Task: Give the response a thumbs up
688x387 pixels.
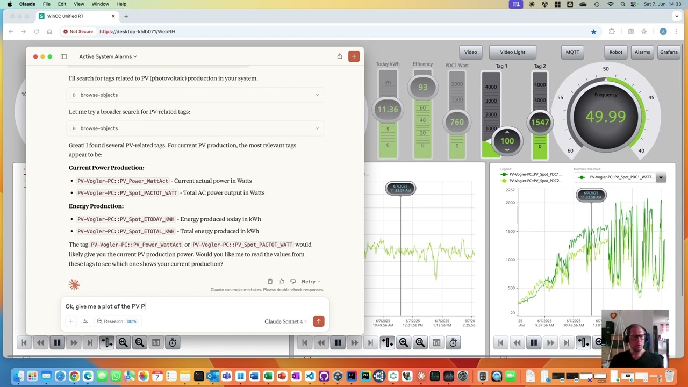Action: tap(281, 281)
